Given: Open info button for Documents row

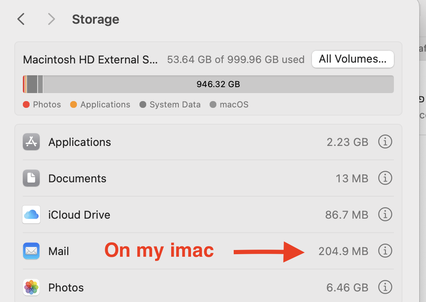Looking at the screenshot, I should [385, 178].
